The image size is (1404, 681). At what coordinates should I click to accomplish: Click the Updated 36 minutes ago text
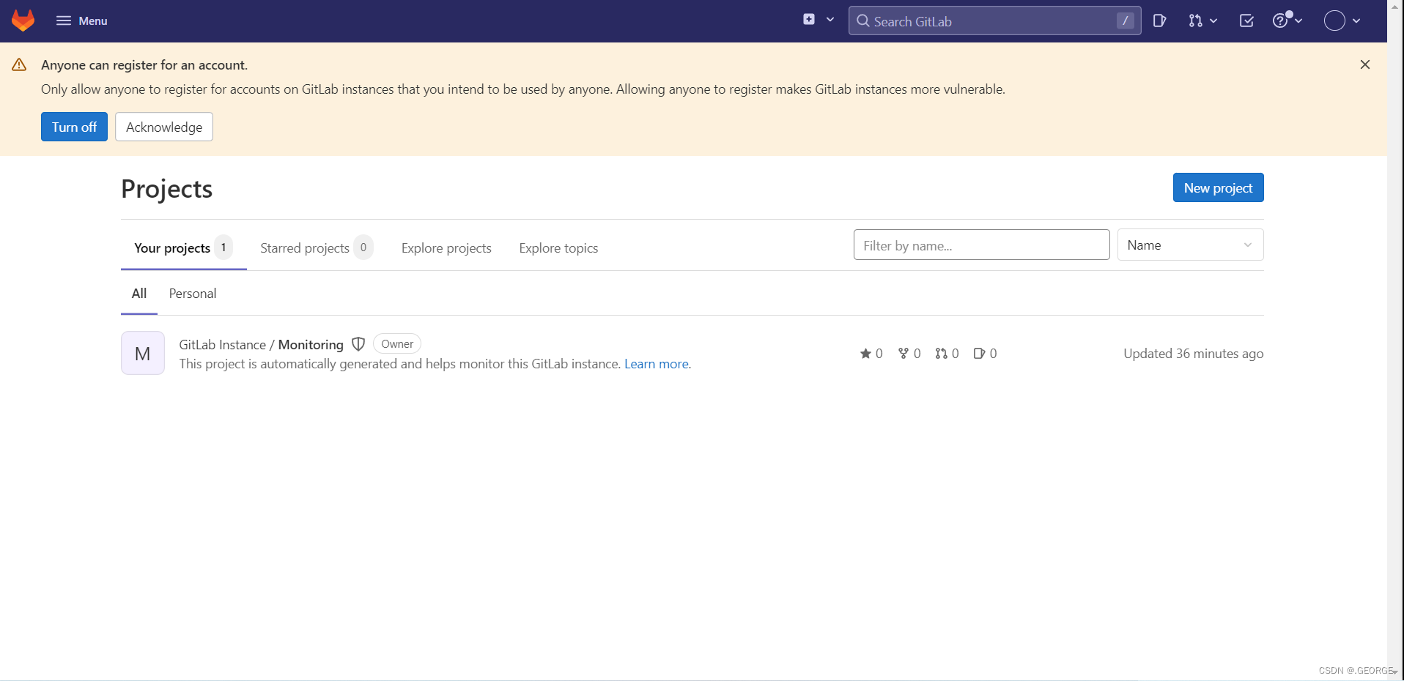click(x=1194, y=353)
